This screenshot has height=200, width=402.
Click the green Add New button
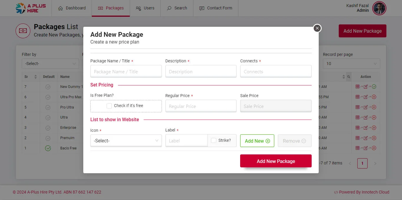pyautogui.click(x=257, y=141)
